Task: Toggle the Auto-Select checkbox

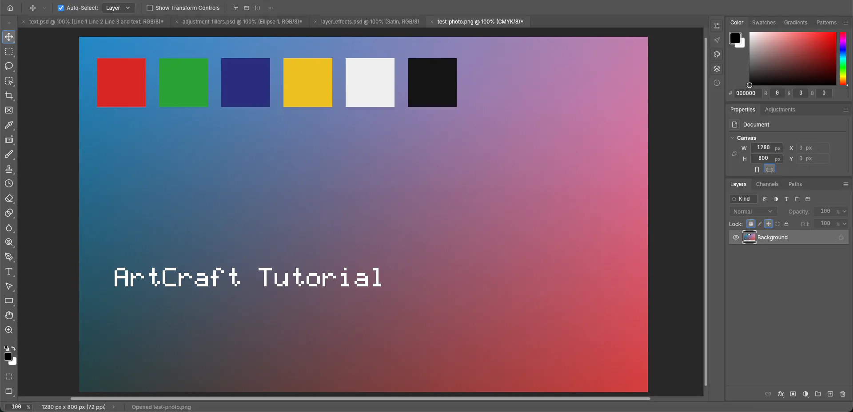Action: [61, 8]
